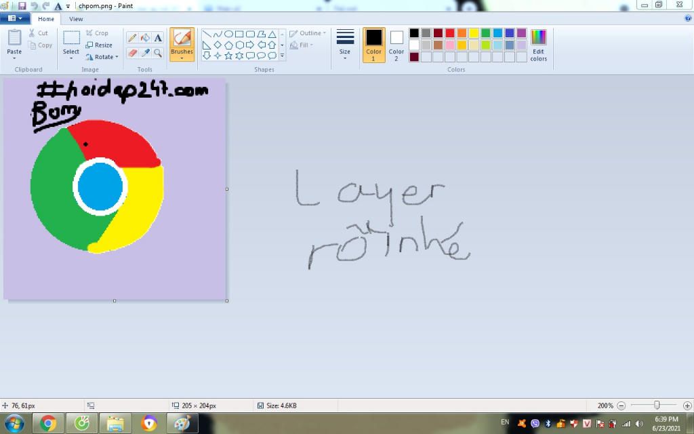Screen dimensions: 694x434
Task: Choose the Six-point star shape
Action: coord(239,56)
